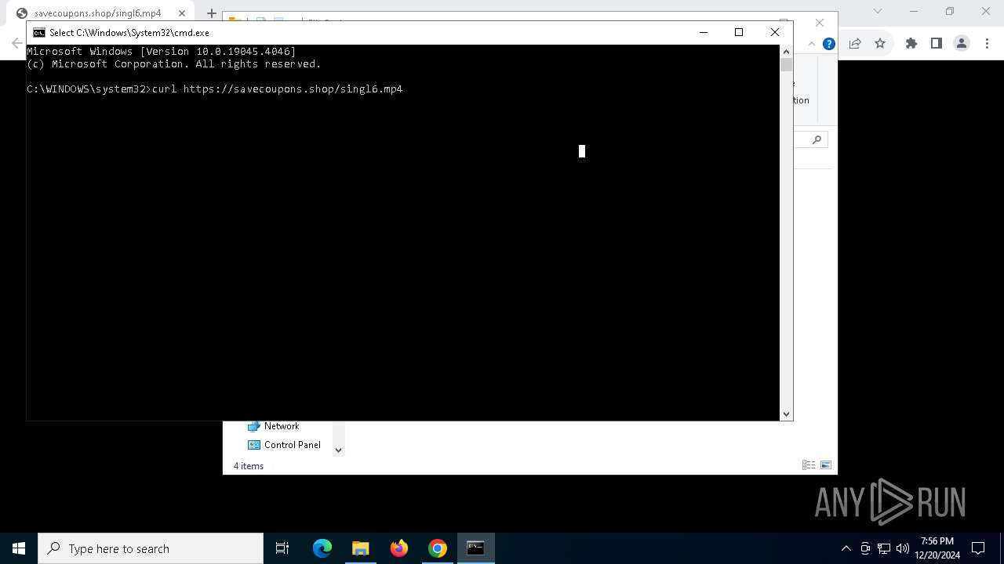
Task: Close the cmd.exe command prompt window
Action: pyautogui.click(x=775, y=32)
